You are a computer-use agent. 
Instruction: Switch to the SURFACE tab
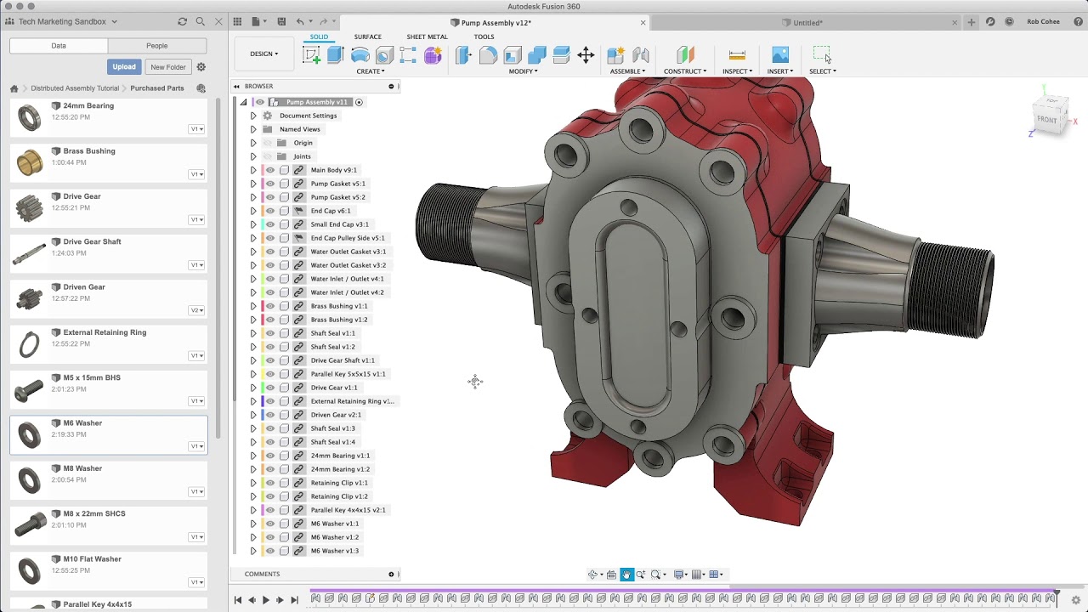click(368, 37)
